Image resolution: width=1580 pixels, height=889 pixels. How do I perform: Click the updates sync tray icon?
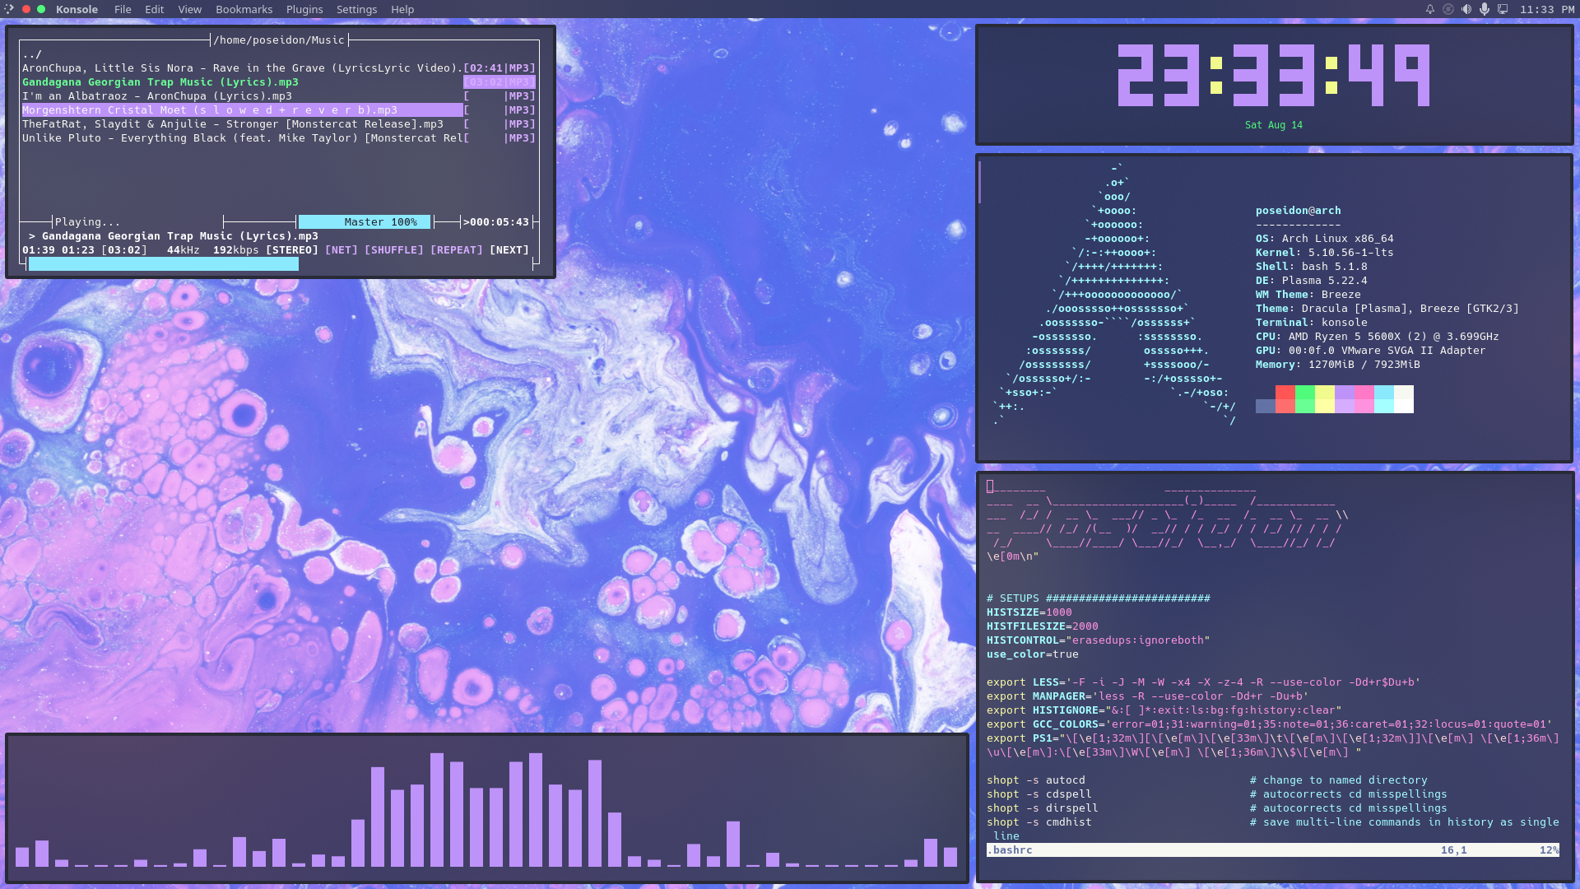coord(1448,9)
